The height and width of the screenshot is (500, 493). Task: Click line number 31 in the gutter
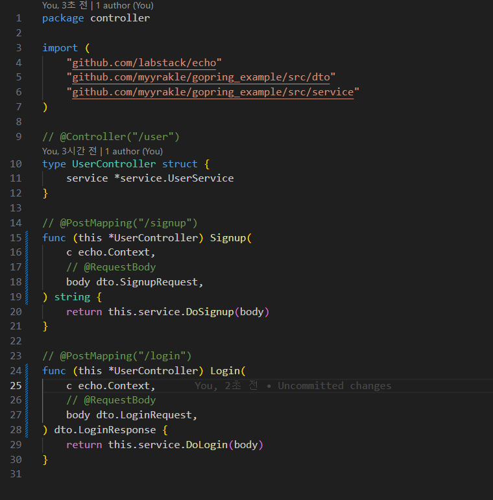(x=16, y=474)
